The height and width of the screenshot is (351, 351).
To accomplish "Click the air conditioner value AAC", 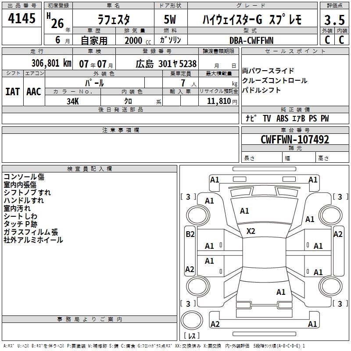I will 34,92.
